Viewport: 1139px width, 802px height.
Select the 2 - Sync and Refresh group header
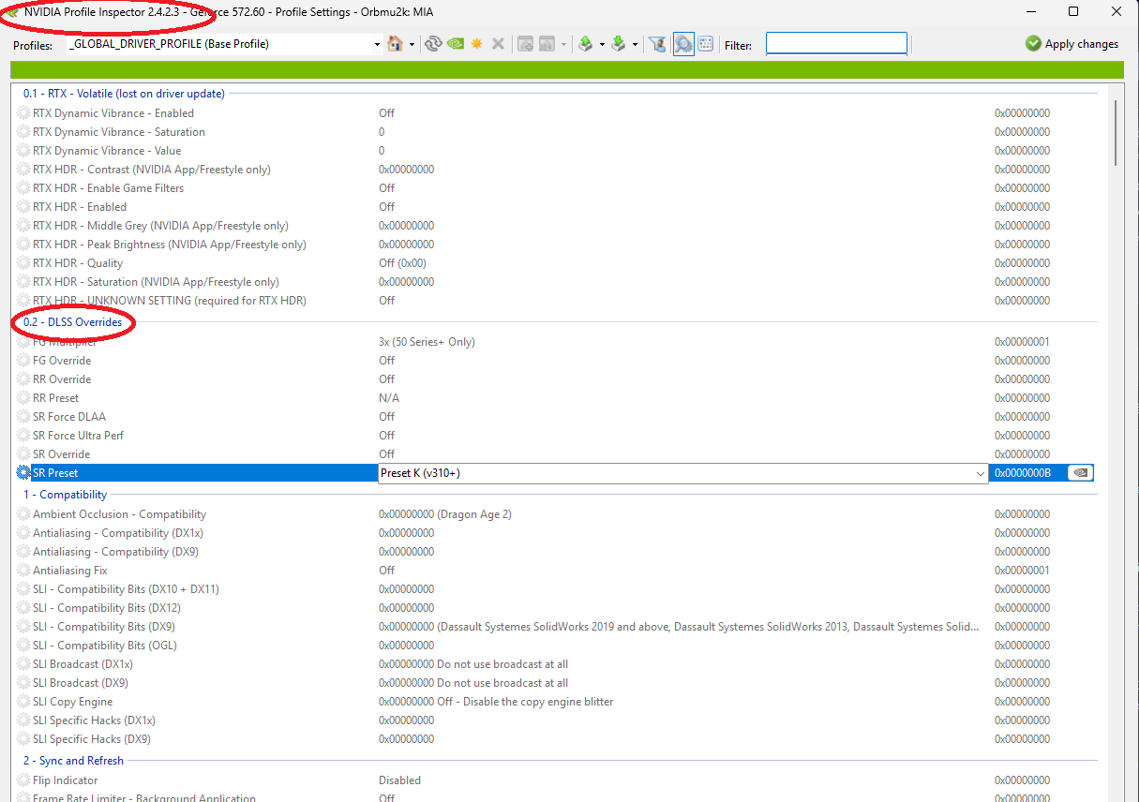[x=74, y=761]
